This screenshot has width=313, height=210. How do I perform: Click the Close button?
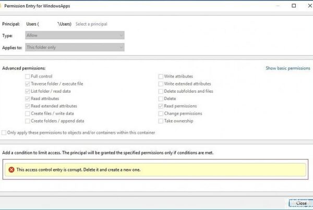pos(301,203)
